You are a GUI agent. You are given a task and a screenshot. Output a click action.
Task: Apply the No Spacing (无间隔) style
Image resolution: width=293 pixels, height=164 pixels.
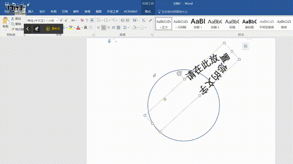[x=181, y=24]
